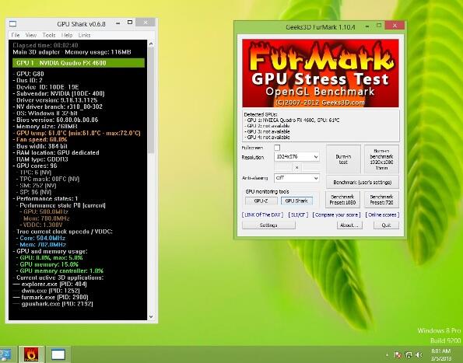This screenshot has width=463, height=363.
Task: Run Benchmark Preset:720
Action: pos(381,200)
